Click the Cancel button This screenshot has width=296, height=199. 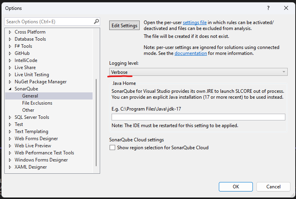[273, 187]
